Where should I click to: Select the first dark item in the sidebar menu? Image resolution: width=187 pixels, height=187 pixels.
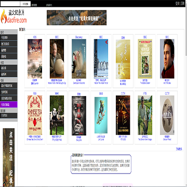point(9,37)
